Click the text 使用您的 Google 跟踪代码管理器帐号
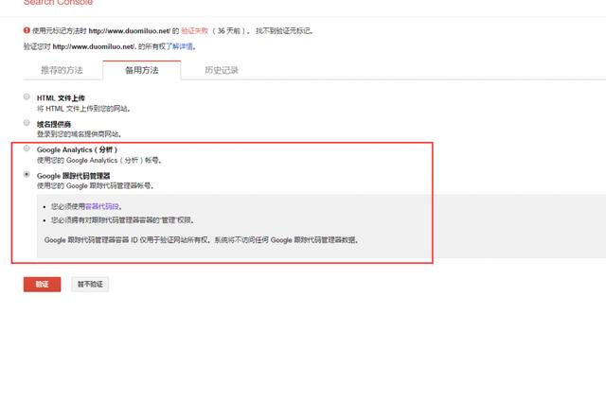This screenshot has width=606, height=401. [96, 186]
